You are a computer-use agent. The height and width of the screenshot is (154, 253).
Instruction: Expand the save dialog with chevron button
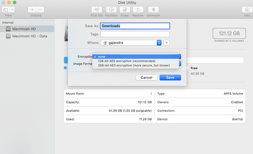(167, 43)
